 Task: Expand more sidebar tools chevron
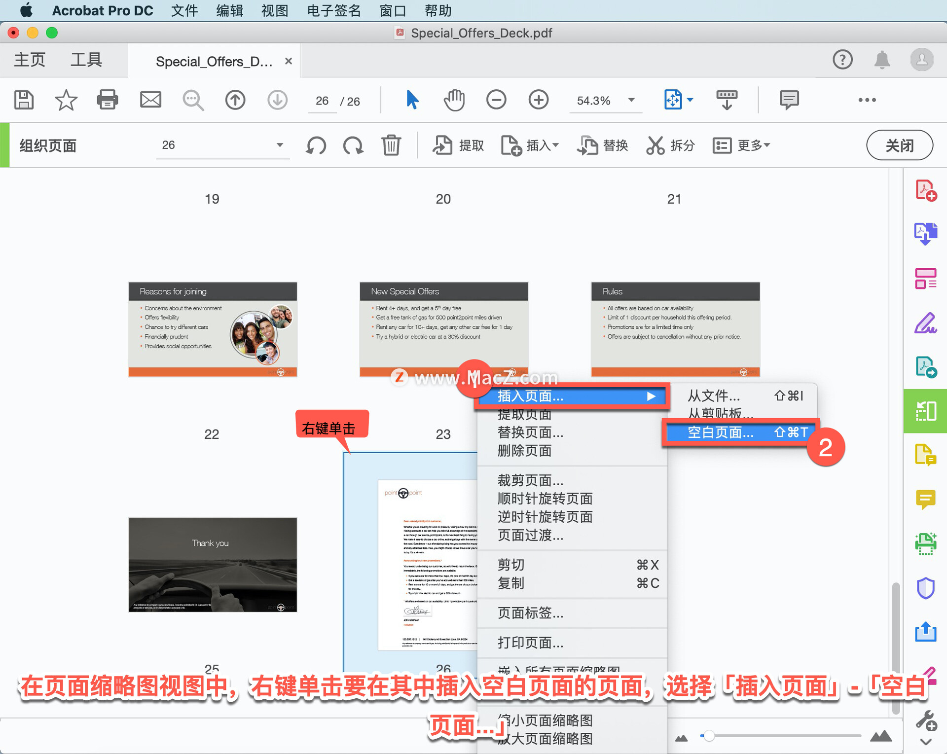coord(926,742)
